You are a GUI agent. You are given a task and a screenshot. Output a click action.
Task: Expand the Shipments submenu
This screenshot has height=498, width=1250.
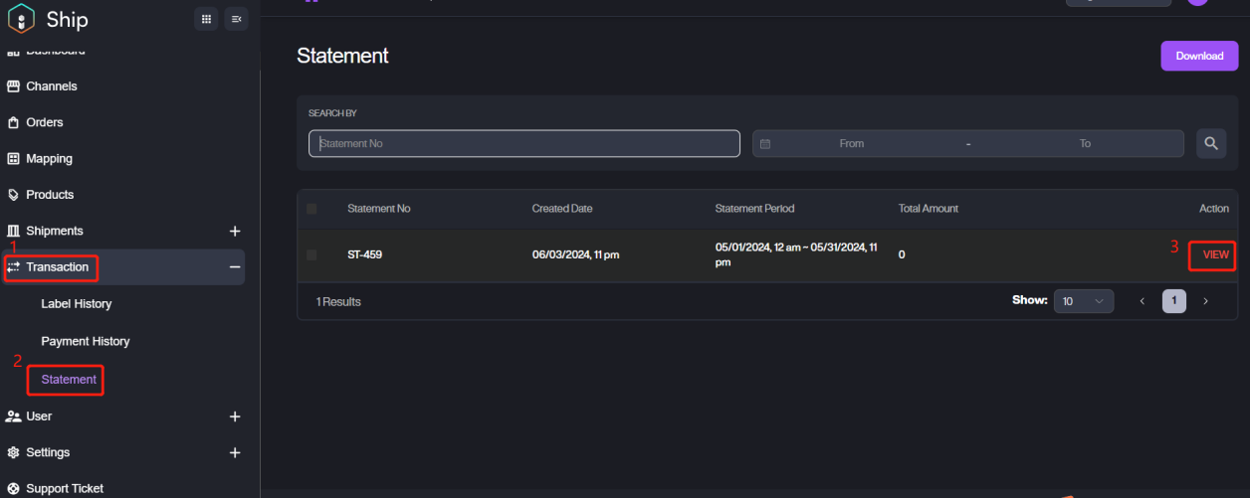click(x=235, y=231)
